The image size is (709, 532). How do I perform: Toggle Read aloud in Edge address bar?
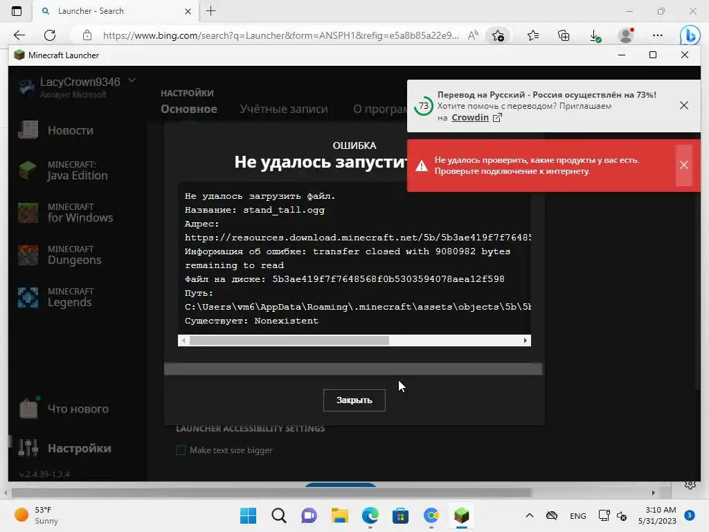(x=473, y=35)
